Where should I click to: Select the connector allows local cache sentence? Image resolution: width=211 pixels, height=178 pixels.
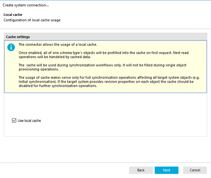click(58, 44)
